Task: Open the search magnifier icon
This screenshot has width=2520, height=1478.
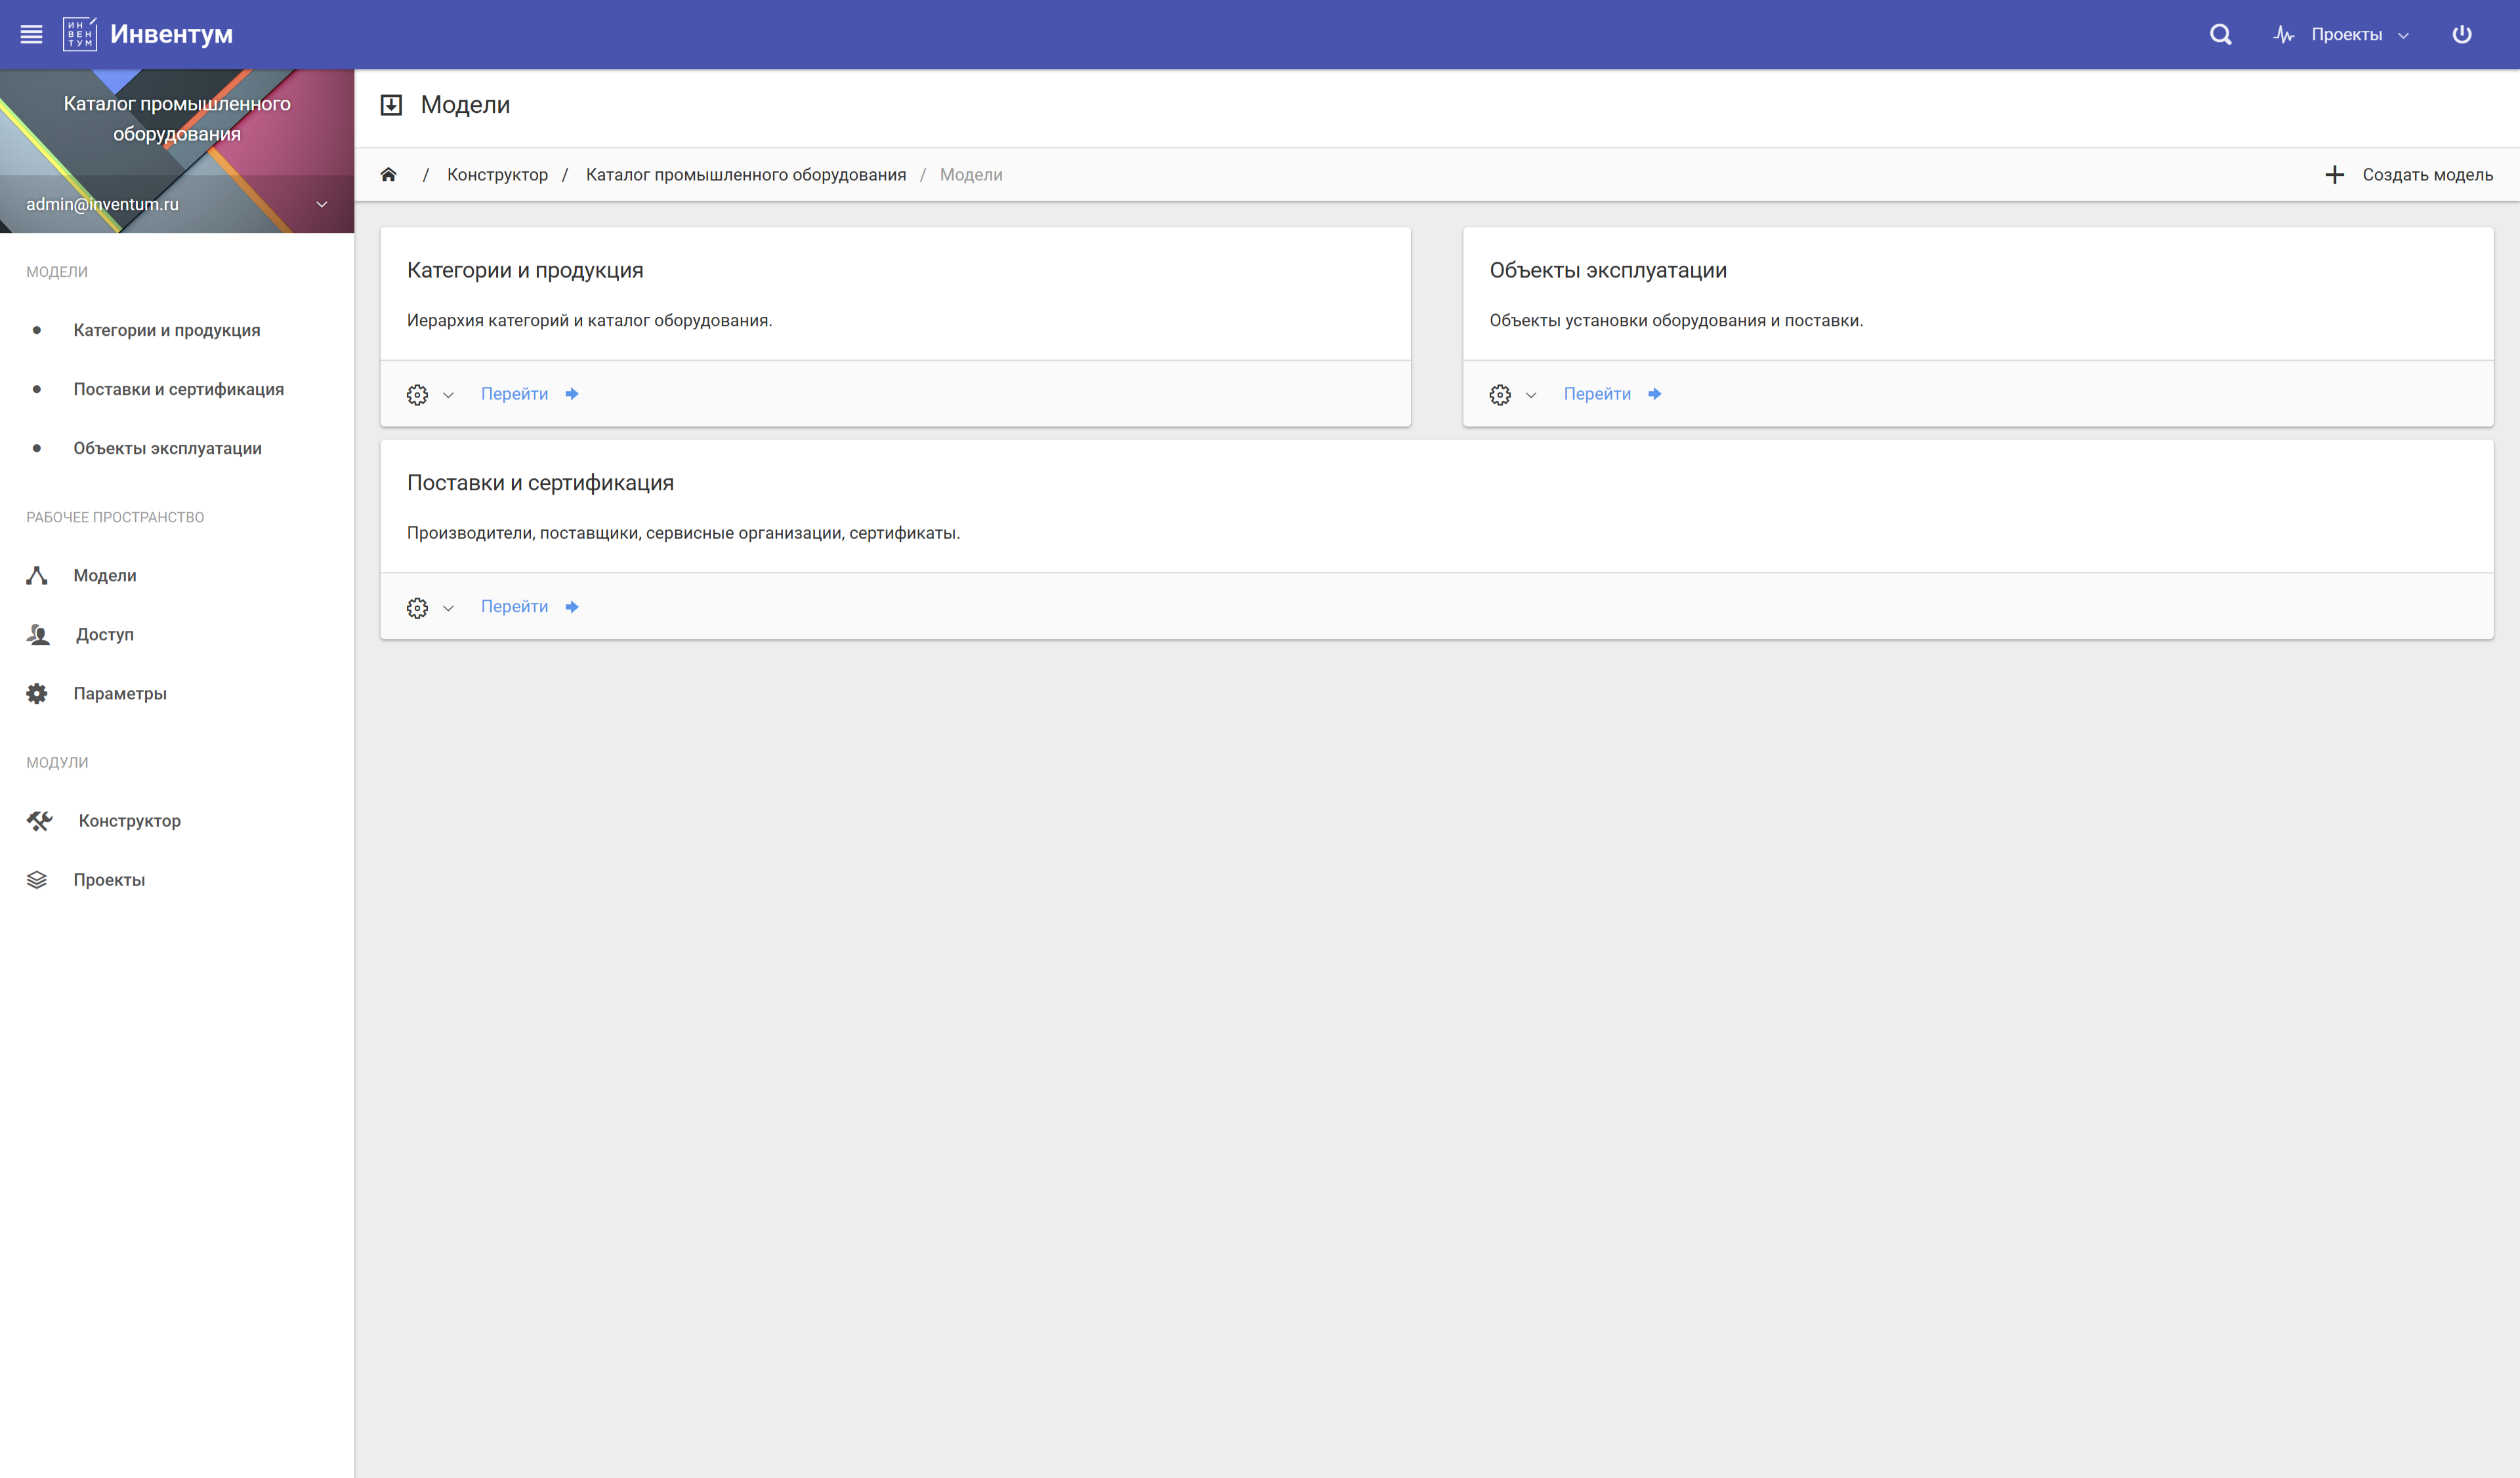Action: tap(2220, 34)
